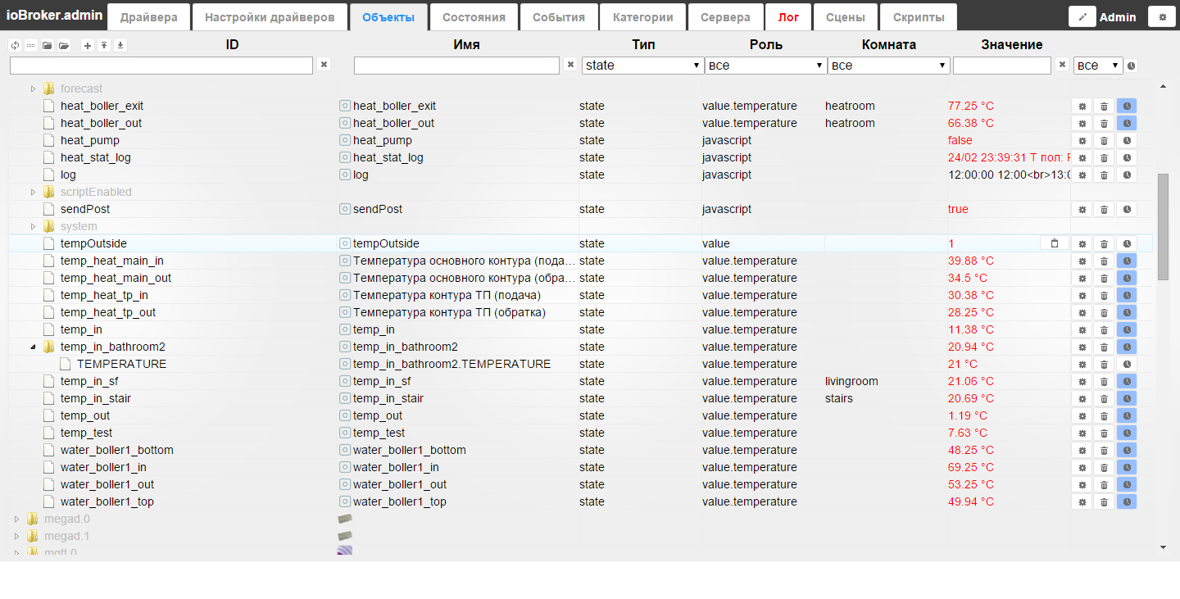Click the vertical scrollbar thumb

[x=1163, y=227]
